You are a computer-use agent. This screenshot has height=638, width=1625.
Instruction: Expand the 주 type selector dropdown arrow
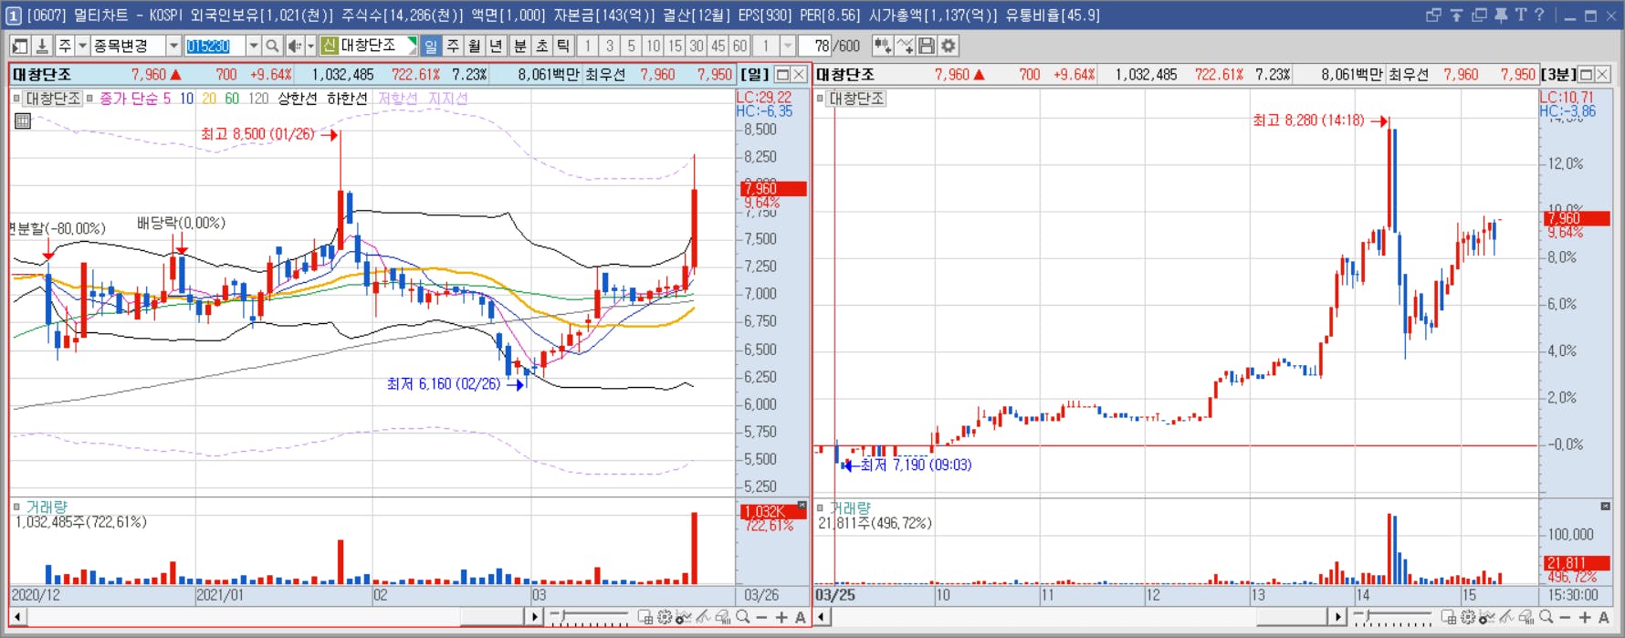(82, 46)
